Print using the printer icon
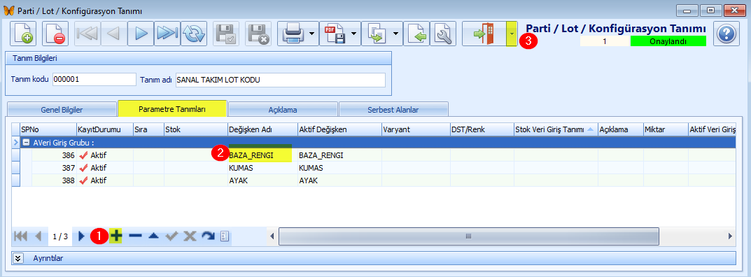This screenshot has width=751, height=277. pyautogui.click(x=292, y=34)
